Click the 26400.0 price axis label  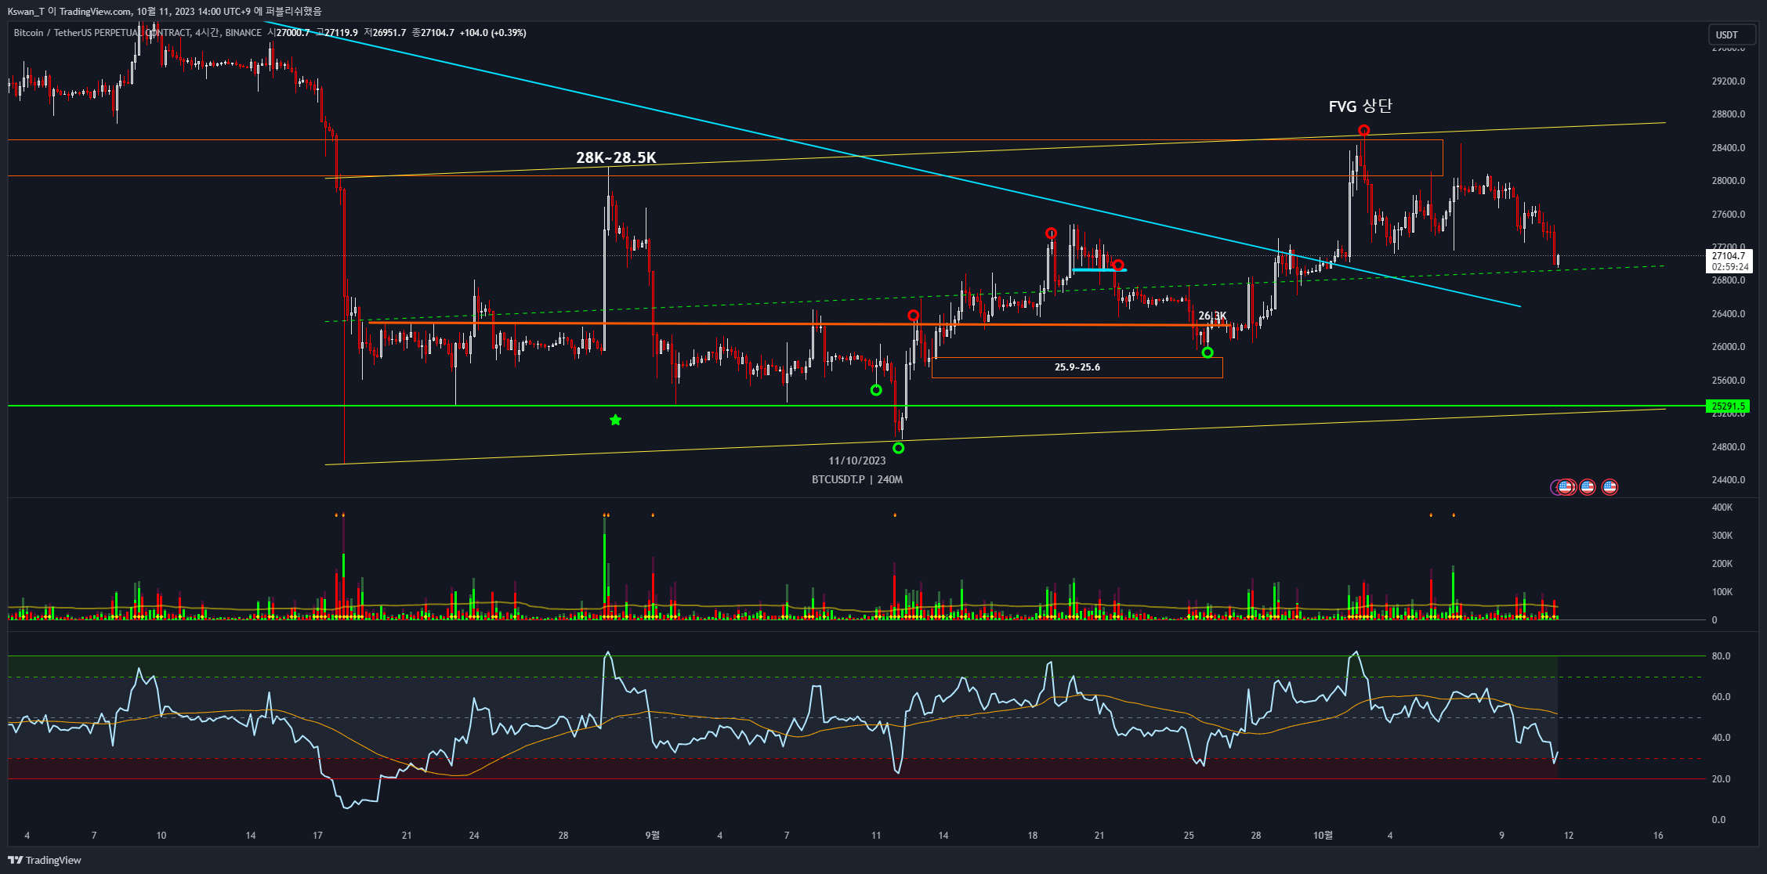click(1729, 313)
